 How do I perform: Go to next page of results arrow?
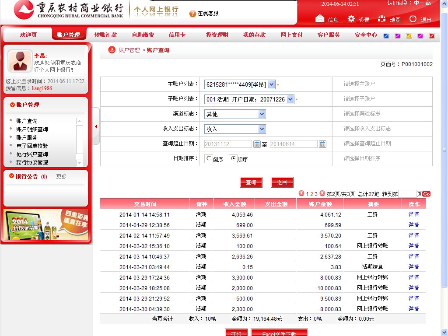click(322, 193)
